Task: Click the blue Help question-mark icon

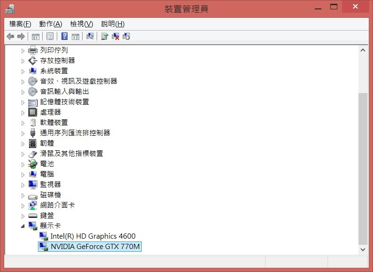Action: [64, 36]
